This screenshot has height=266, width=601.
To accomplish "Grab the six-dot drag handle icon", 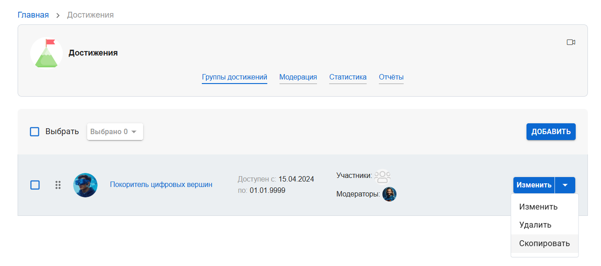I will point(58,185).
